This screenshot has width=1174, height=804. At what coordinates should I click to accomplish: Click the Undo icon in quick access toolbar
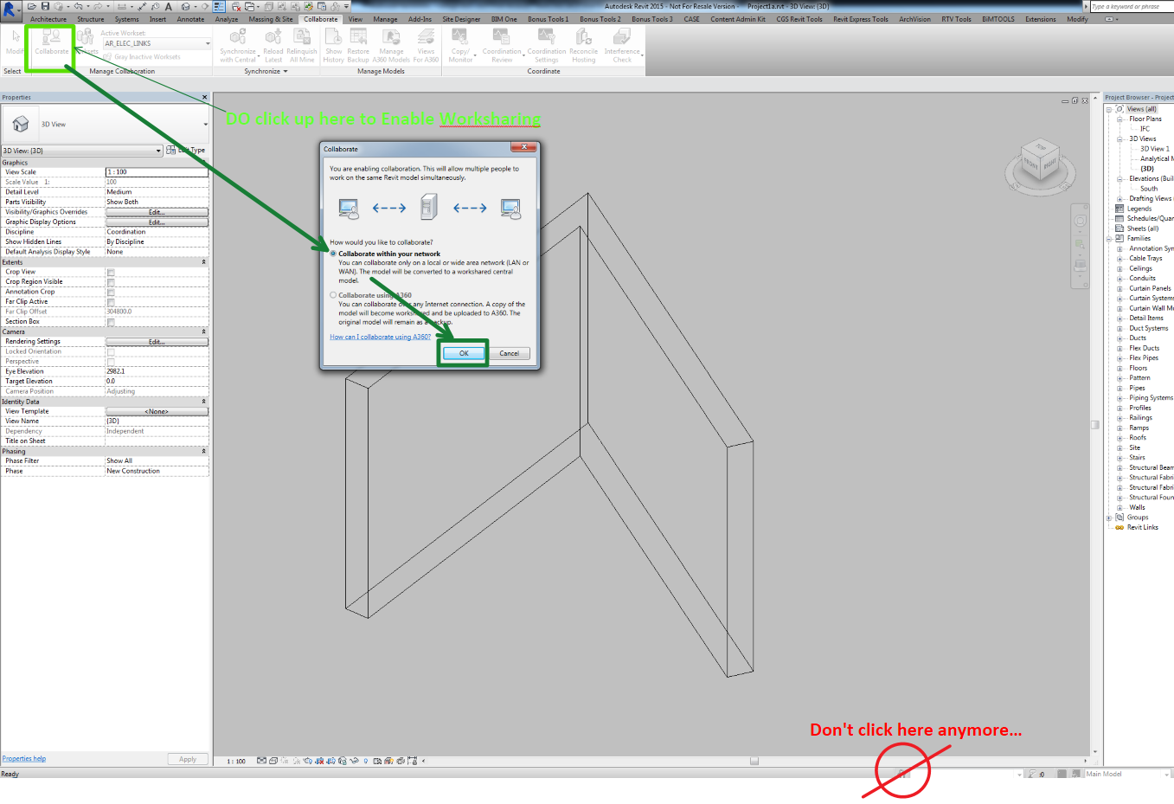77,6
